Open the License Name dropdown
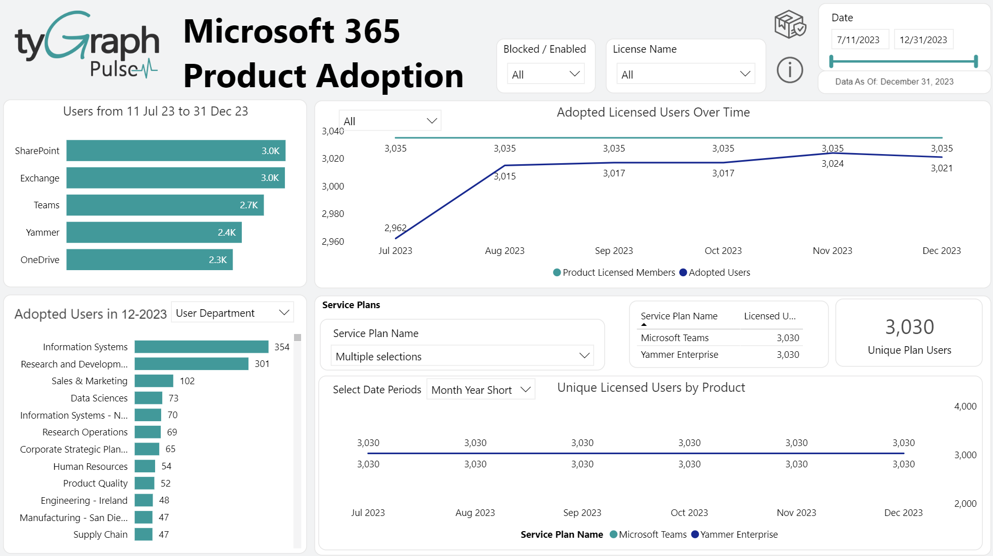 click(685, 74)
